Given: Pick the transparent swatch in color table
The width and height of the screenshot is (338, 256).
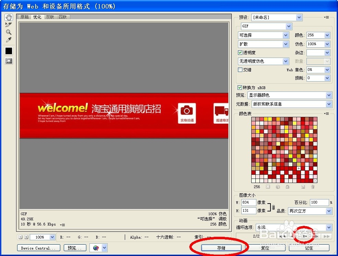Looking at the screenshot, I should click(315, 181).
